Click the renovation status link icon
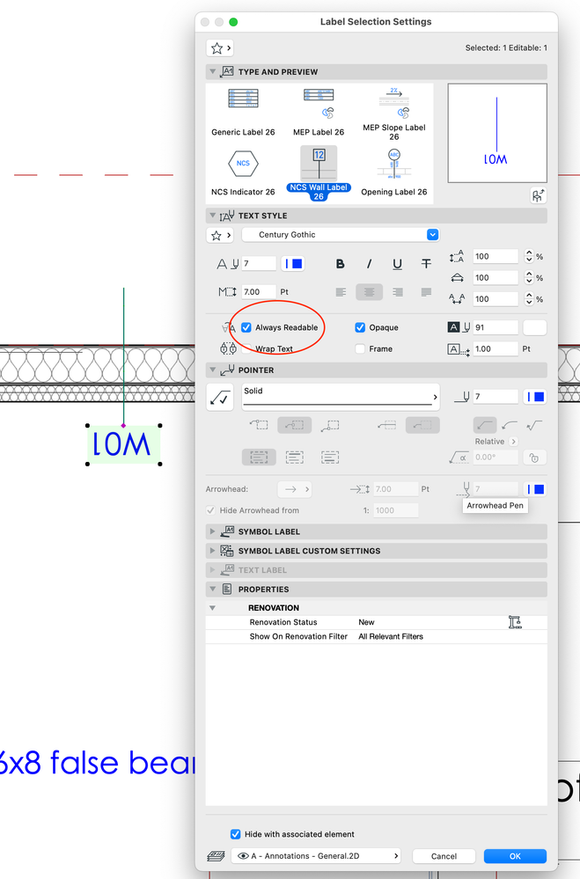Image resolution: width=580 pixels, height=879 pixels. (514, 622)
